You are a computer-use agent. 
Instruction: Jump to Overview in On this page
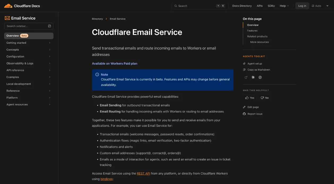tap(253, 25)
